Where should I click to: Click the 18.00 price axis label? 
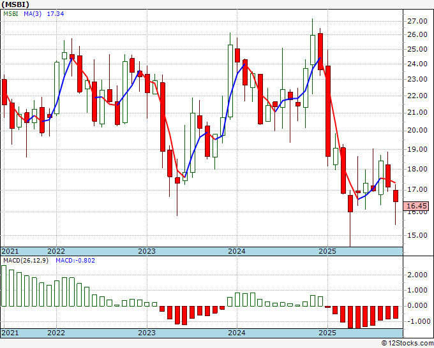pyautogui.click(x=417, y=169)
